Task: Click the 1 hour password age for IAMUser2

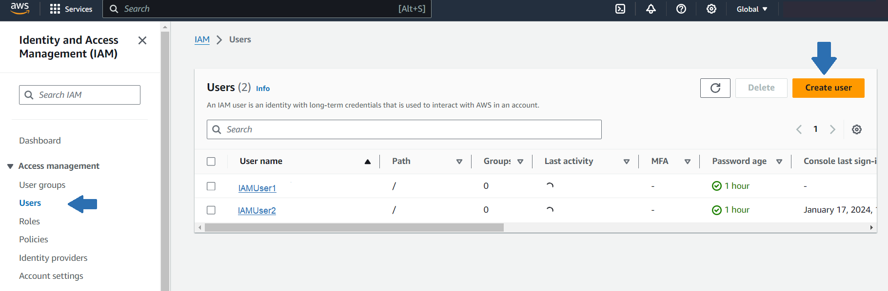Action: 737,210
